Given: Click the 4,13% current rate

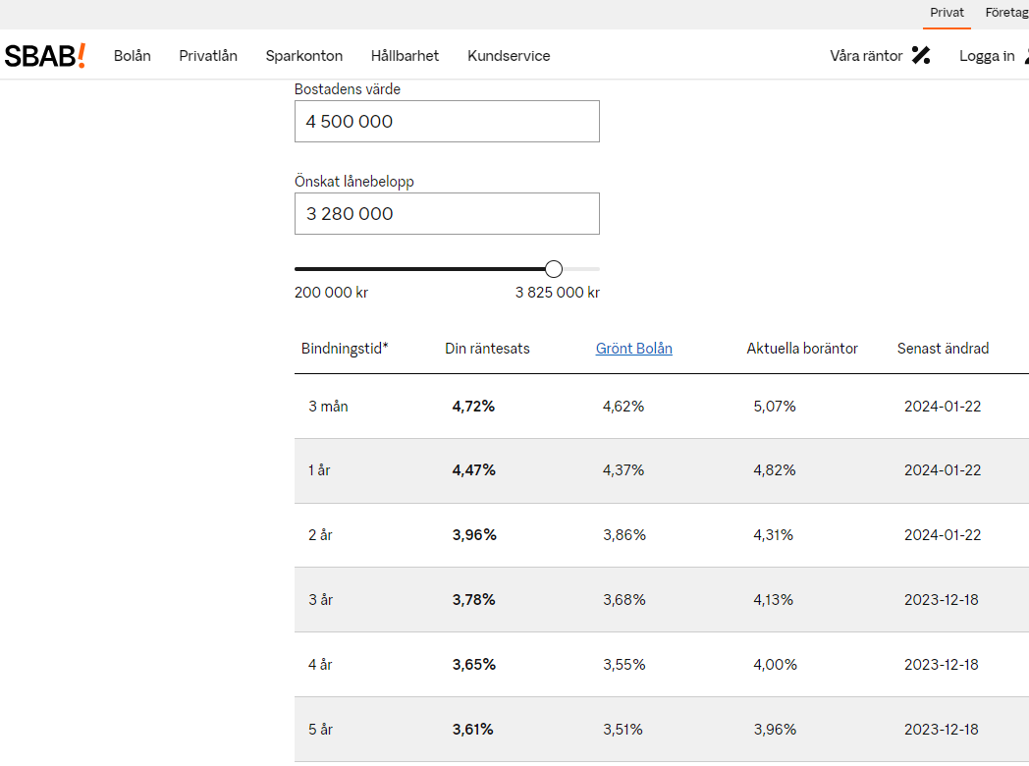Looking at the screenshot, I should click(x=773, y=599).
